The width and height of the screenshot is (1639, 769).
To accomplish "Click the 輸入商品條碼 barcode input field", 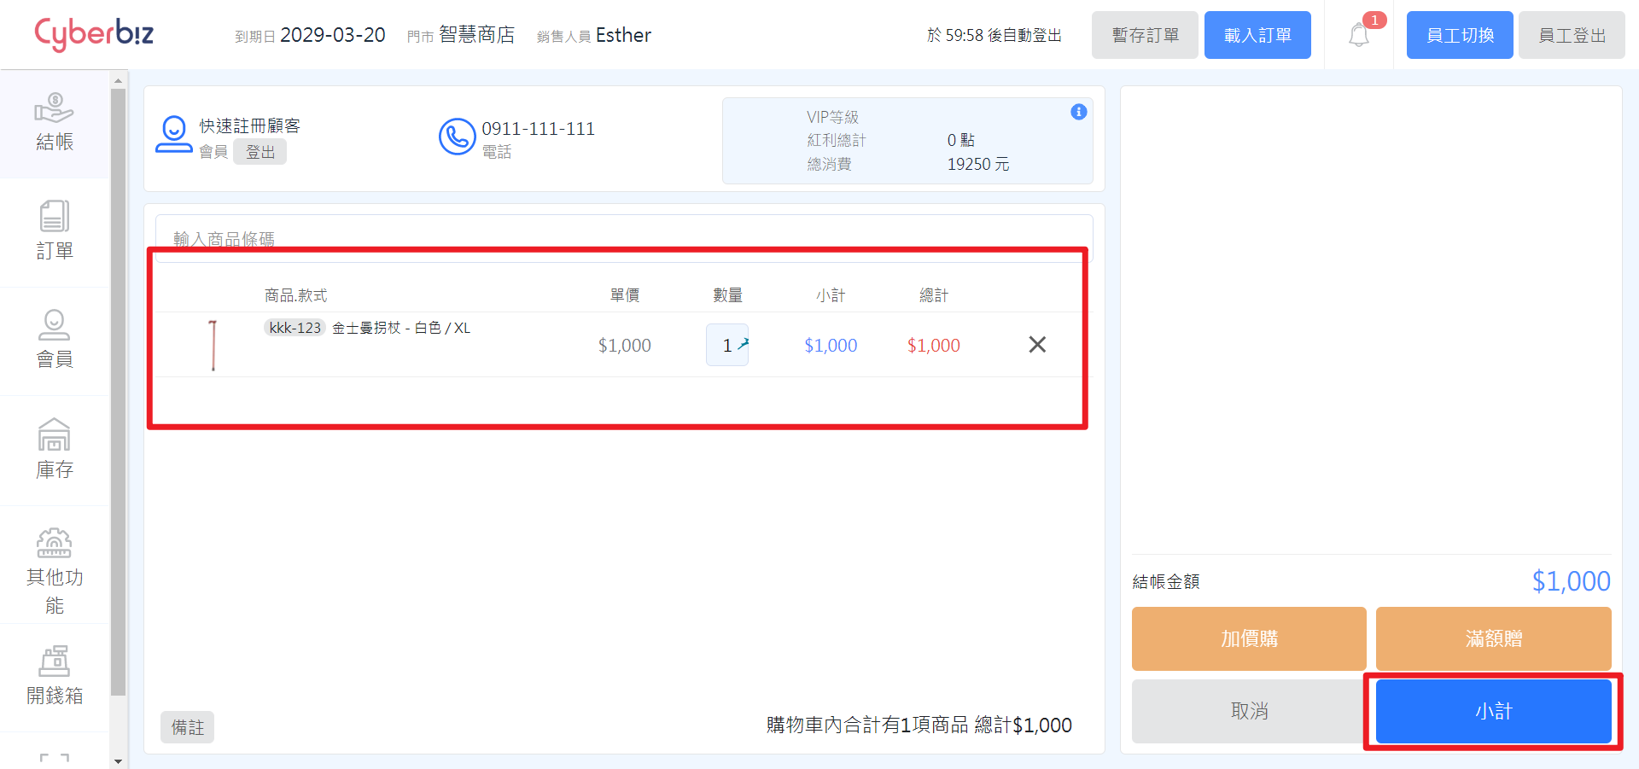I will [624, 238].
